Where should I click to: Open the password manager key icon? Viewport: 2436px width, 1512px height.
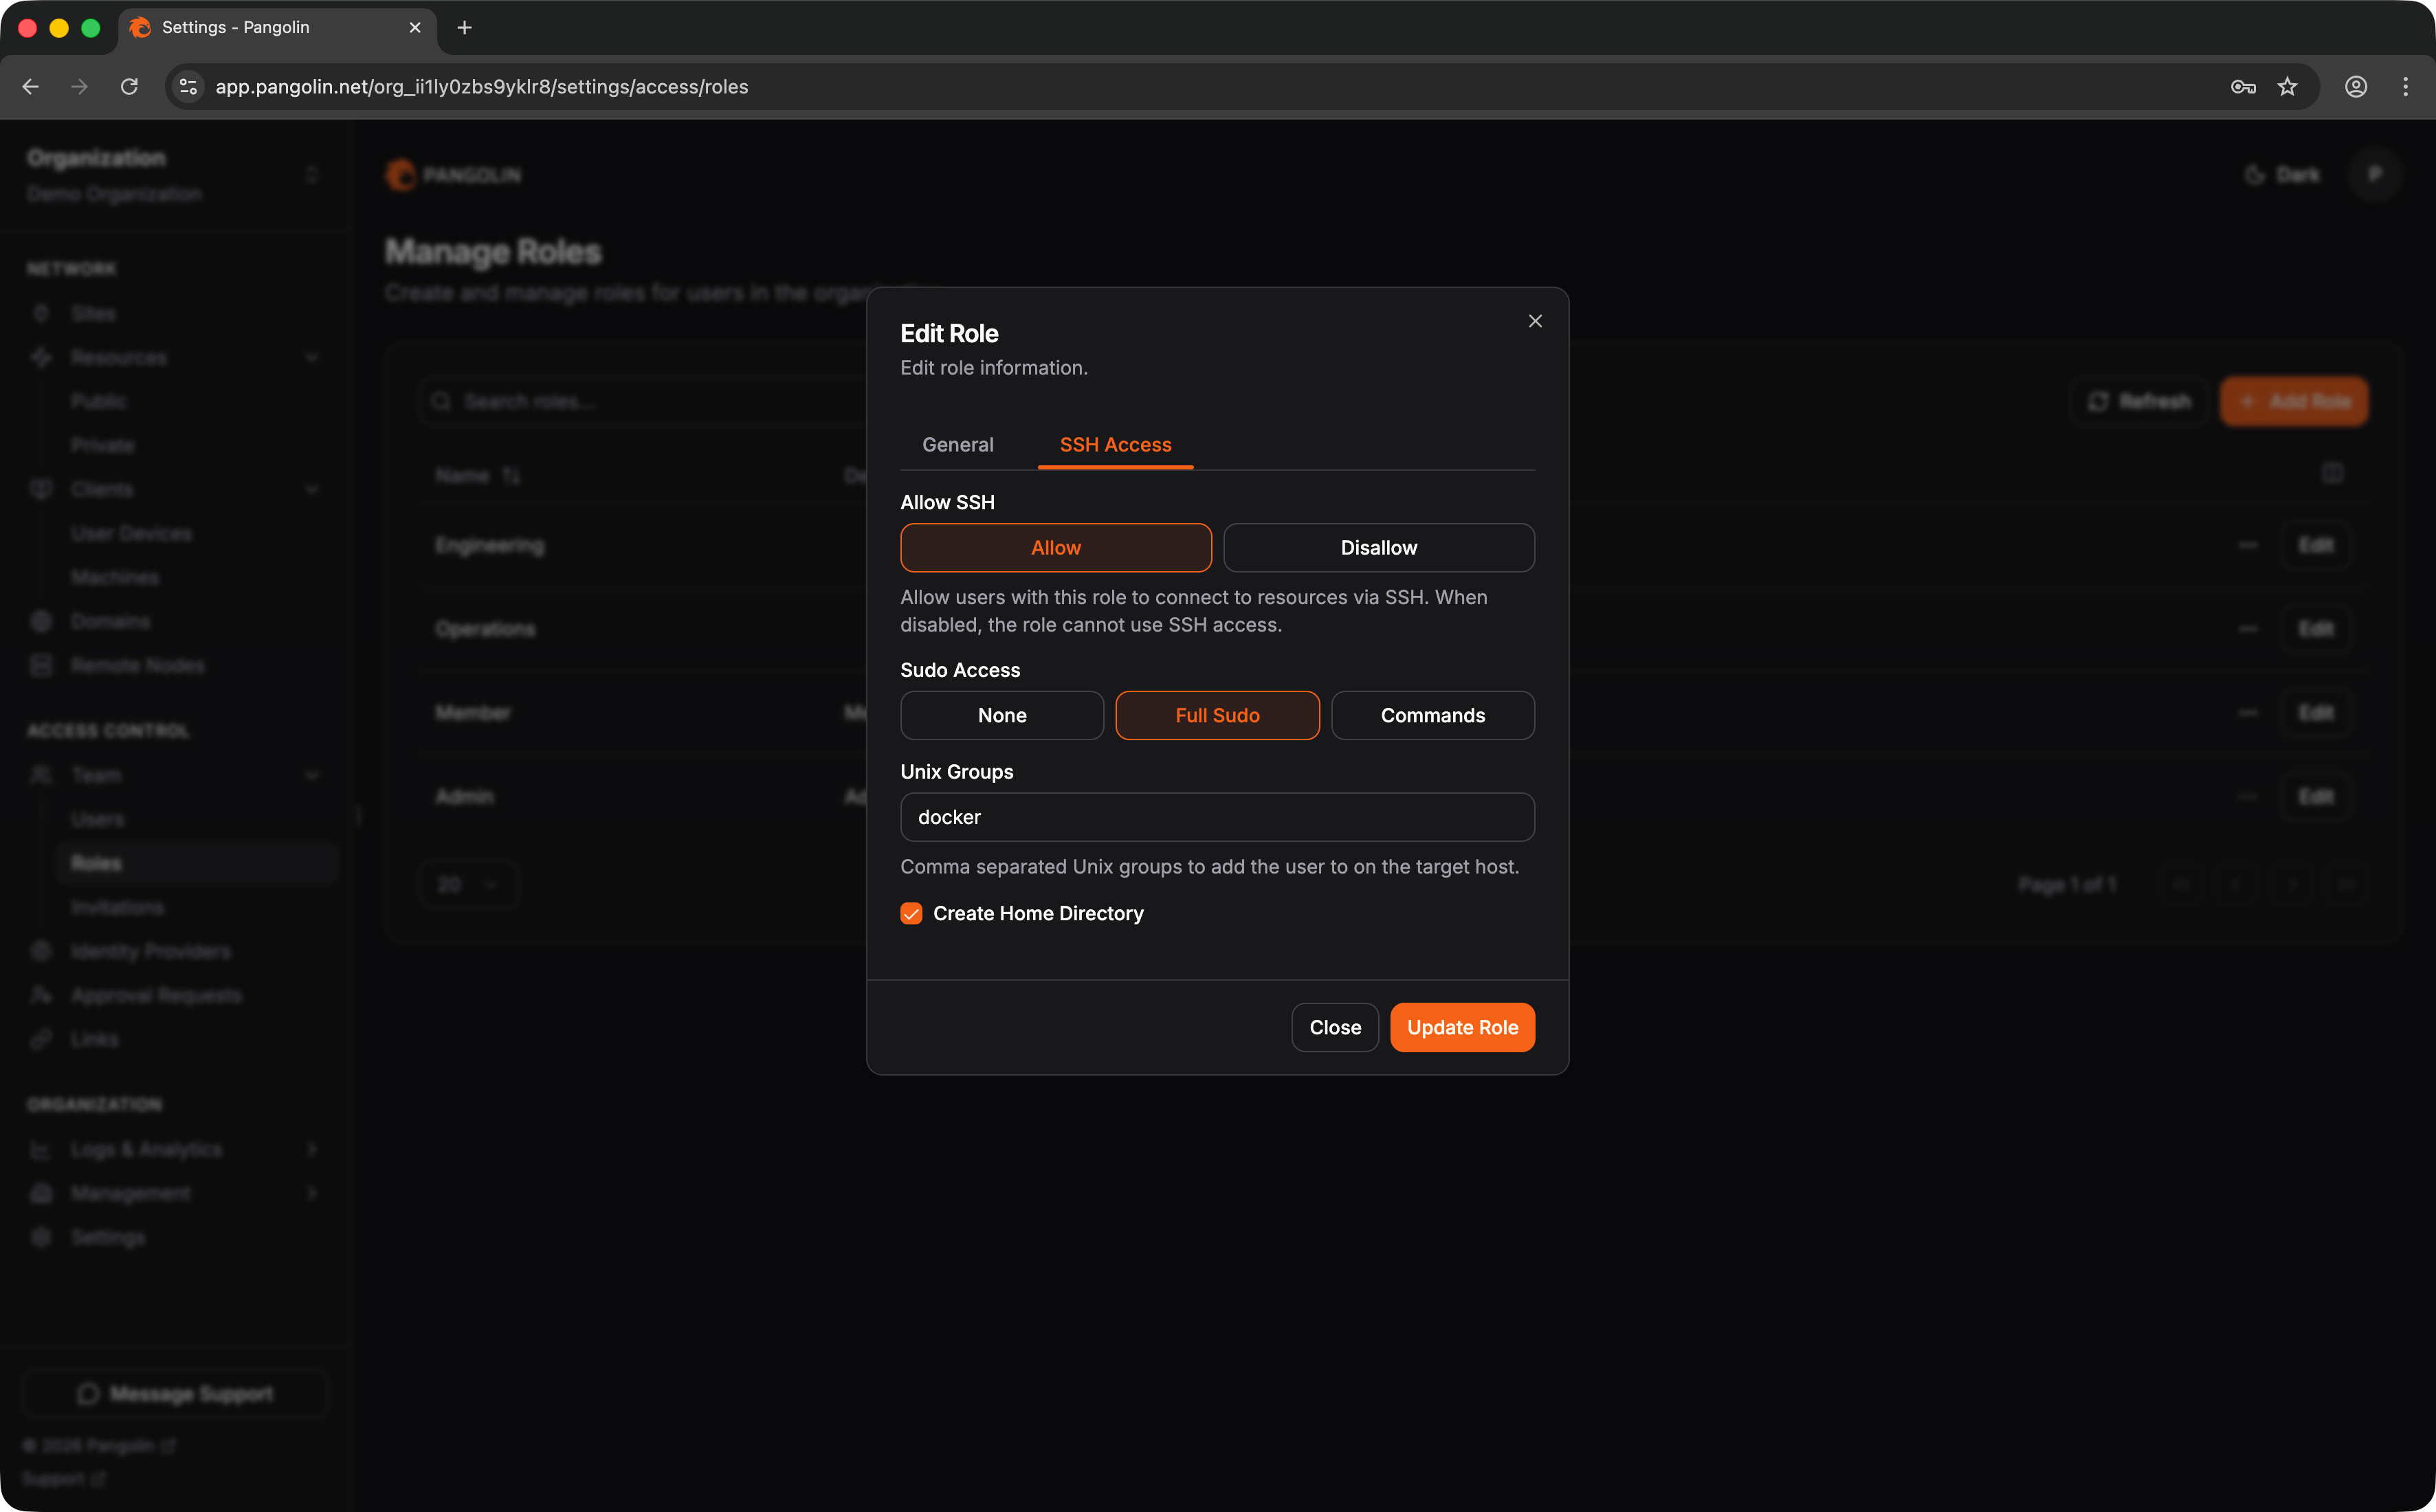(2242, 87)
